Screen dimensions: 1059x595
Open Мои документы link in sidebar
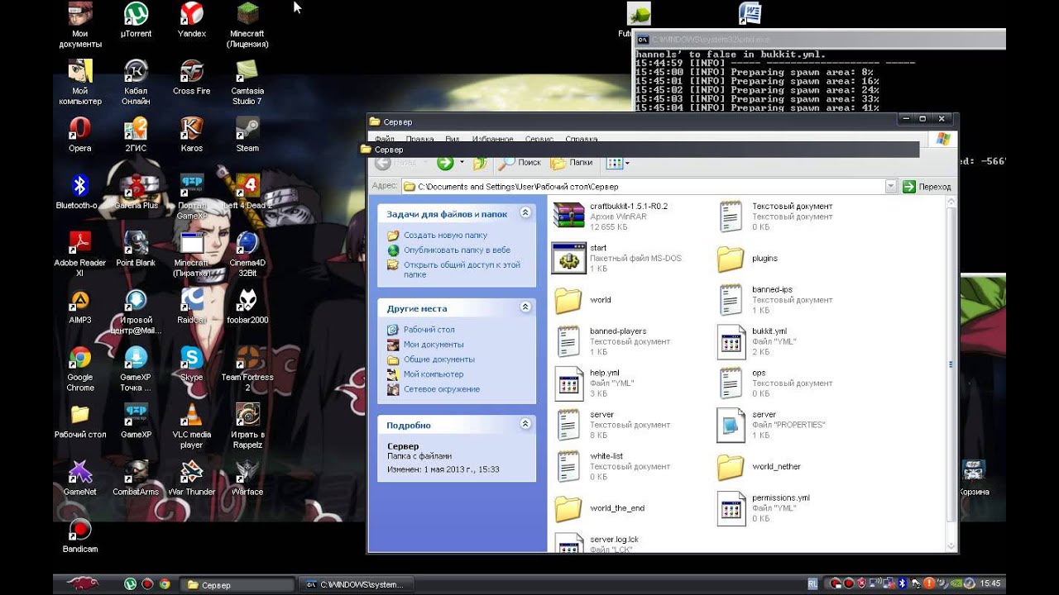point(434,345)
